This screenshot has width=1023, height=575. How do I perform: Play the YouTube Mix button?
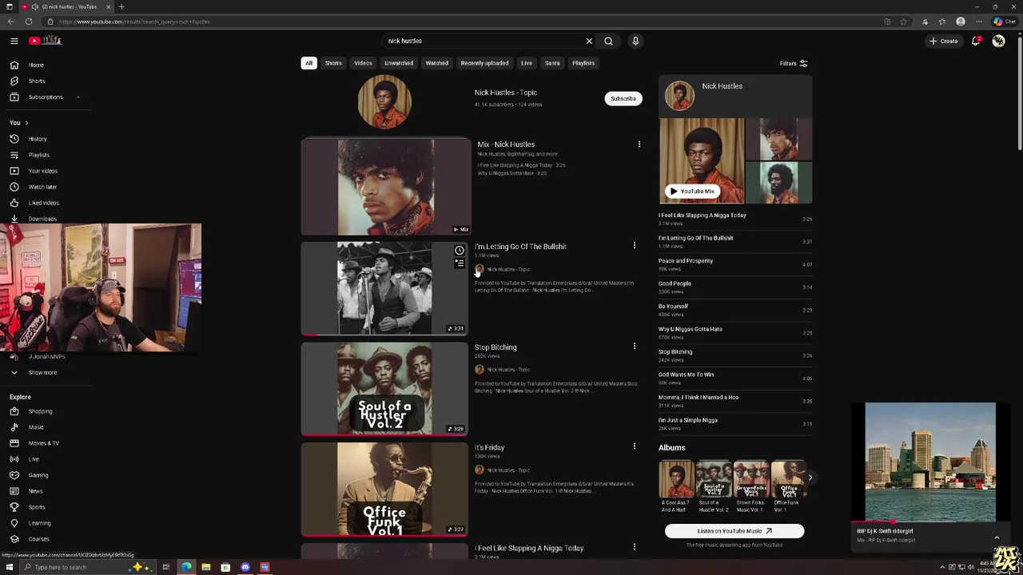coord(692,192)
